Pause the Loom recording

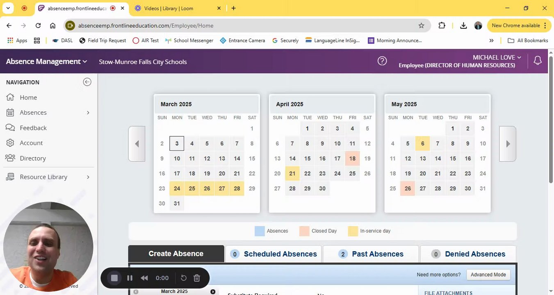pyautogui.click(x=130, y=278)
